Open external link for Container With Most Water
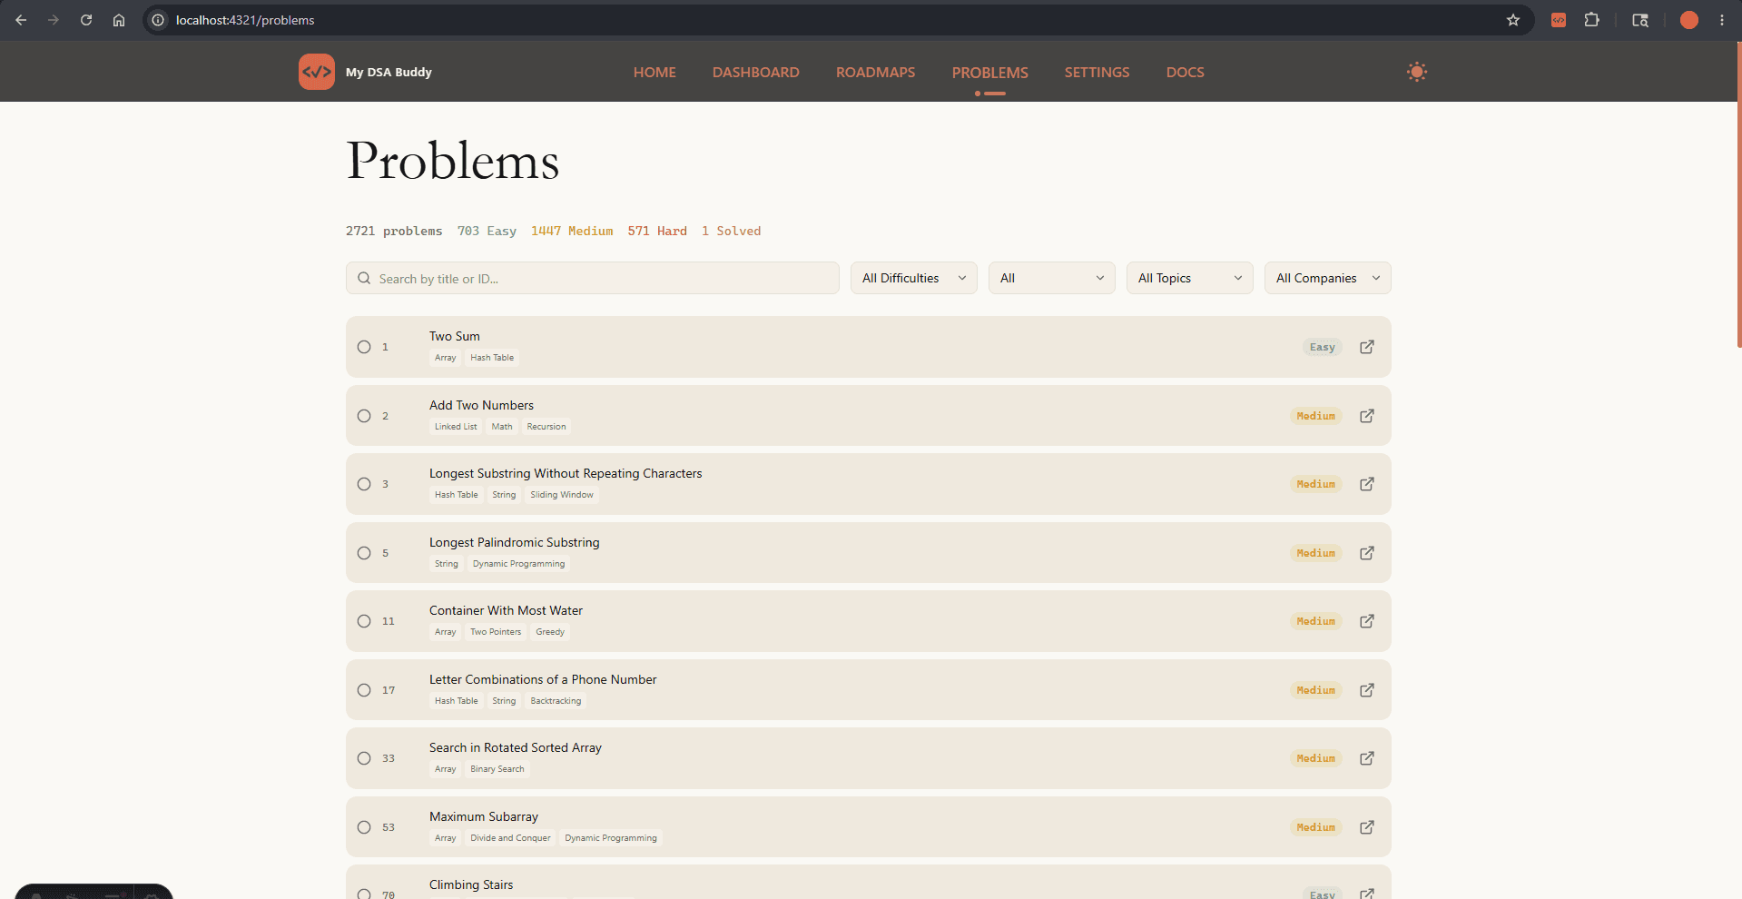1742x899 pixels. click(x=1366, y=621)
